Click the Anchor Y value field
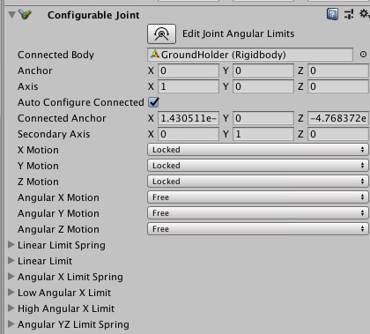 point(263,71)
